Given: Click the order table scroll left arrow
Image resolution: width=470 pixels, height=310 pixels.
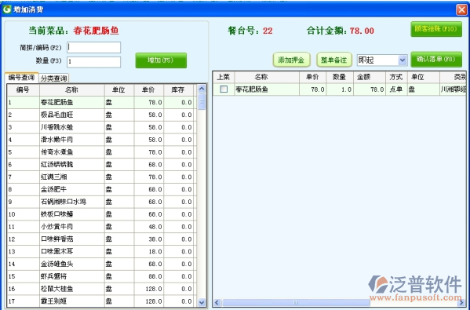Looking at the screenshot, I should pyautogui.click(x=217, y=302).
